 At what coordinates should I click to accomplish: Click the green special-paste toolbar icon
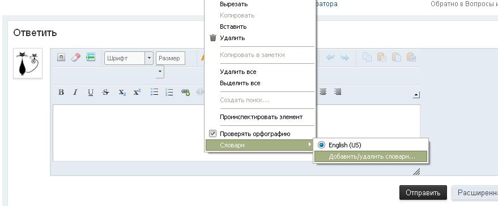(x=91, y=57)
